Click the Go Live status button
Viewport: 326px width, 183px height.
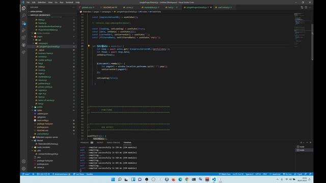[x=287, y=174]
